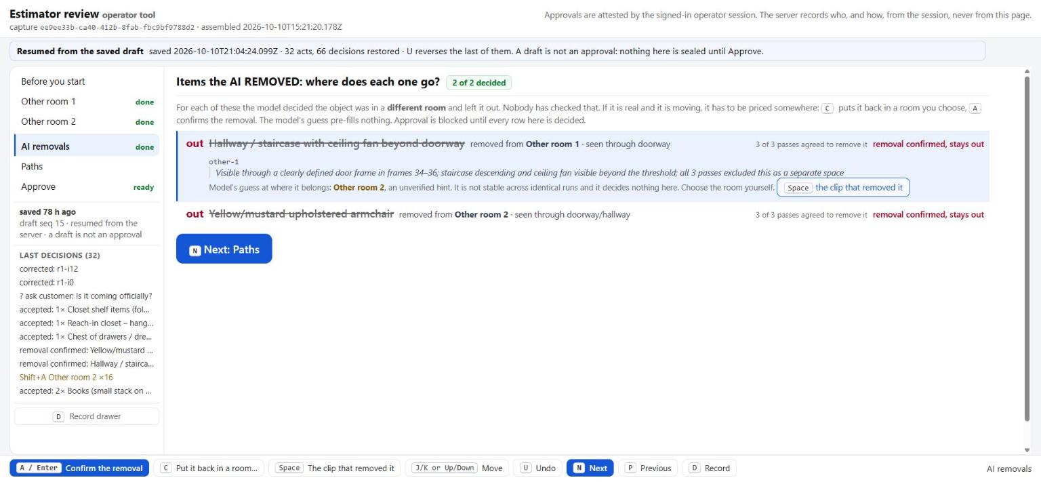
Task: Select the Yellow/mustard upholstered armchair row
Action: (x=583, y=214)
